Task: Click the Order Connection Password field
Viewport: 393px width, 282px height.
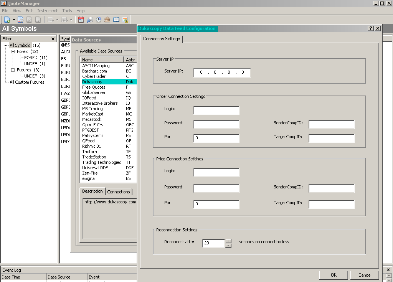Action: tap(216, 124)
